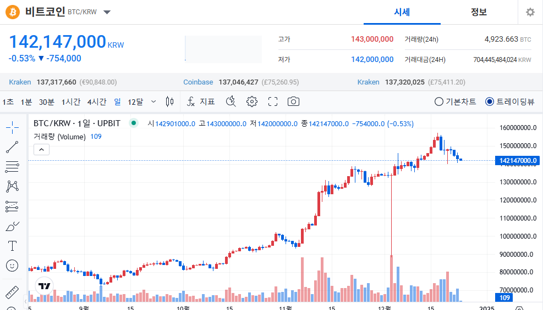
Task: Select the 30분 interval
Action: click(46, 102)
